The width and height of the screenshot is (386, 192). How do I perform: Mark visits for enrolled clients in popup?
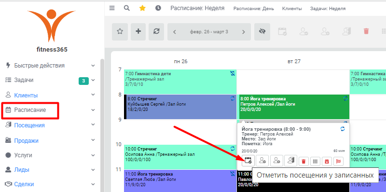pyautogui.click(x=248, y=161)
